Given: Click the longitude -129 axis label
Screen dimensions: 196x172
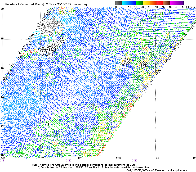Looking at the screenshot, I should (79, 158).
